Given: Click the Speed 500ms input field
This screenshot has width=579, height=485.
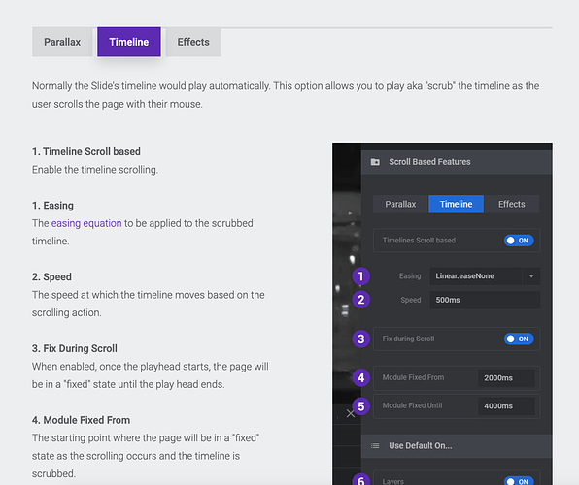Looking at the screenshot, I should point(485,300).
